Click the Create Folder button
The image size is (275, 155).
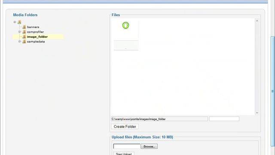pos(125,127)
